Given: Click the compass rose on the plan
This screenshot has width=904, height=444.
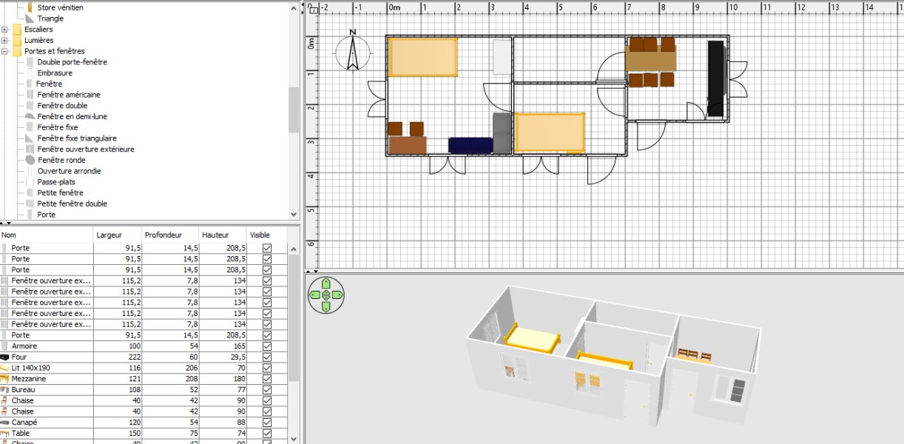Looking at the screenshot, I should [353, 52].
